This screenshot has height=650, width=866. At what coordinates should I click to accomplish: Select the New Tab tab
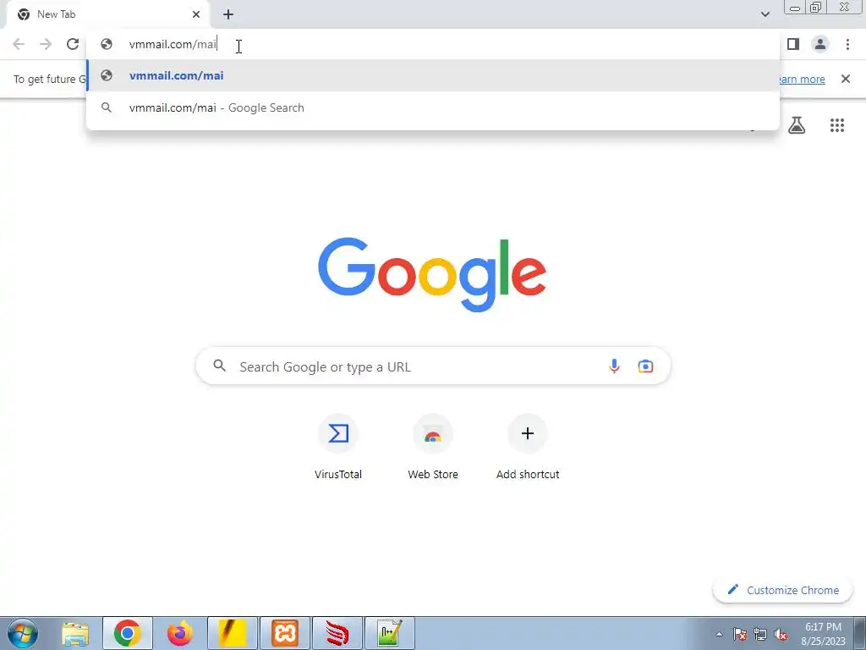coord(109,14)
